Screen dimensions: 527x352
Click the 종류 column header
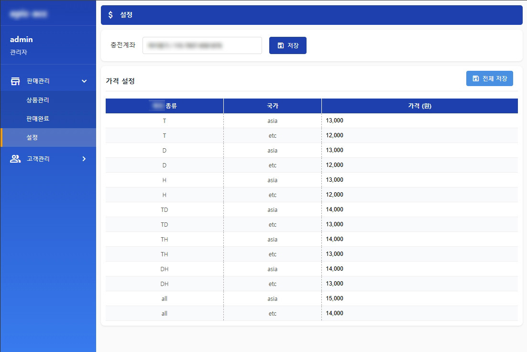tap(165, 106)
